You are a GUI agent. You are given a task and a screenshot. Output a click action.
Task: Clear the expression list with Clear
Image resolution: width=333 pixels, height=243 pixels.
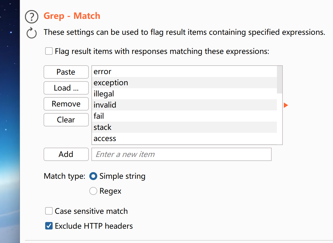pos(66,120)
